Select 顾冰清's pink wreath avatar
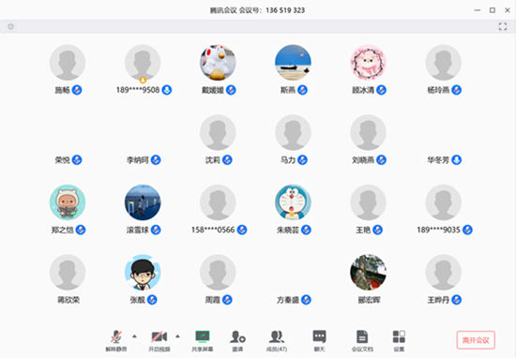516x358 pixels. (369, 63)
